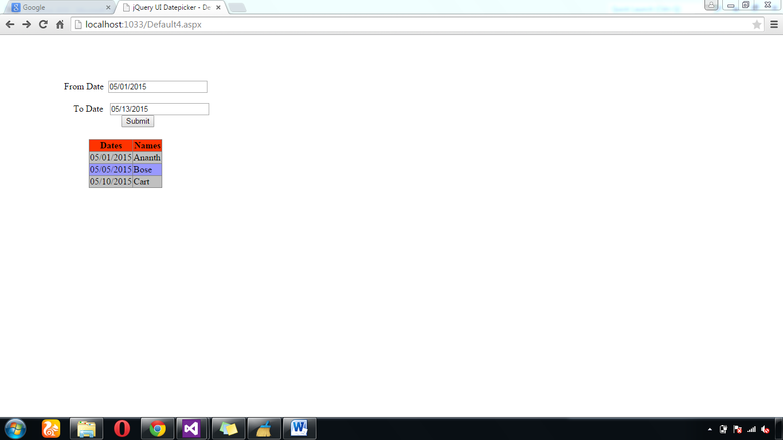Open the Action Center flag icon
Viewport: 783px width, 440px height.
point(738,429)
